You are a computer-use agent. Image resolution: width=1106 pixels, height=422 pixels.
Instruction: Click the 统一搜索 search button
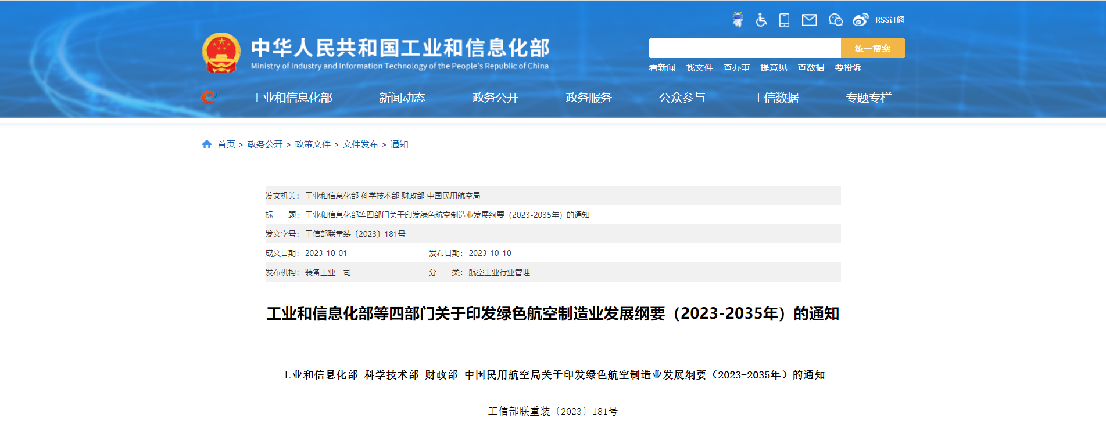872,48
